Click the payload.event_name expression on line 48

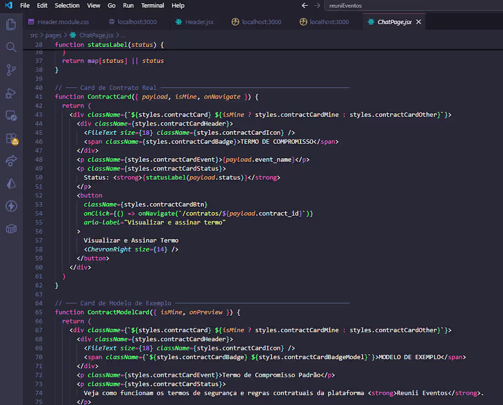pyautogui.click(x=258, y=160)
